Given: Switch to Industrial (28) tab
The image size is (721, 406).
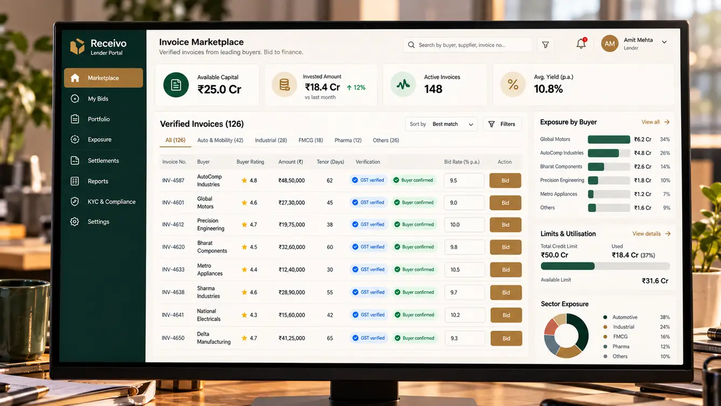Looking at the screenshot, I should pyautogui.click(x=271, y=140).
